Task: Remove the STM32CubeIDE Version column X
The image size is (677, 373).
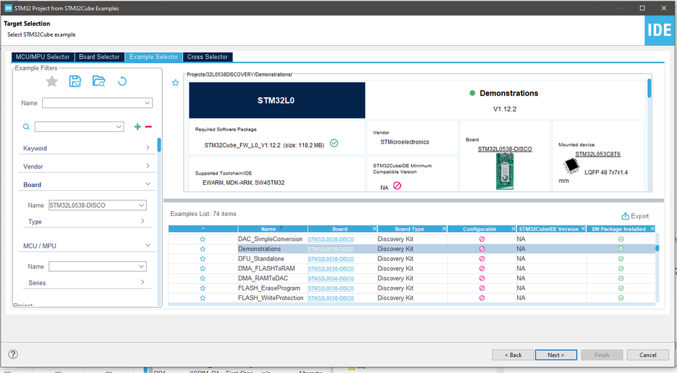Action: pyautogui.click(x=583, y=229)
